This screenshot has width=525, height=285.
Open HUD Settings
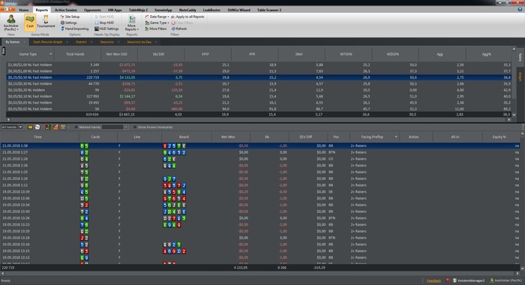coord(106,28)
